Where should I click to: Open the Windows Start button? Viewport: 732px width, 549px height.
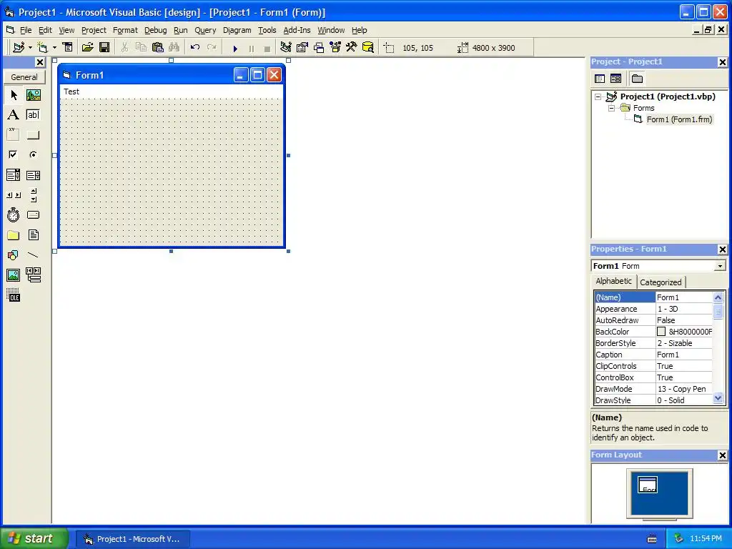pos(34,538)
